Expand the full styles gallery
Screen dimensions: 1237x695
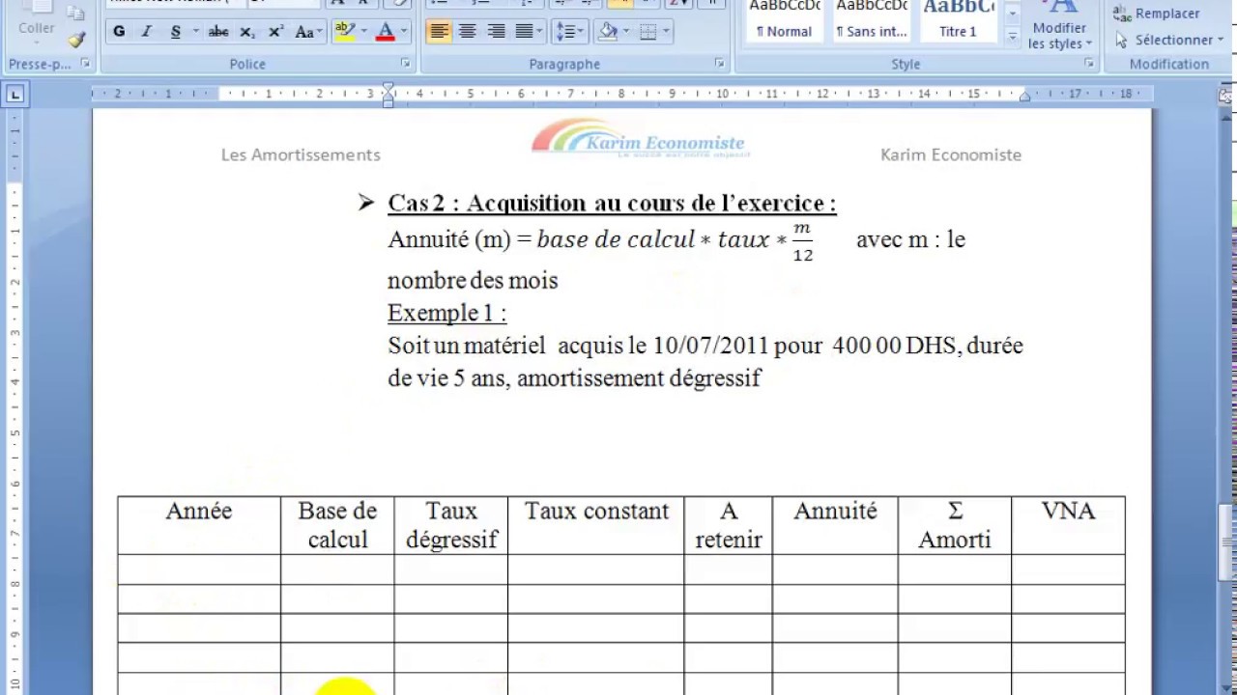(x=1013, y=37)
